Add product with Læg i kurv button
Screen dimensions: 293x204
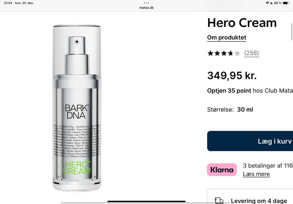[250, 141]
